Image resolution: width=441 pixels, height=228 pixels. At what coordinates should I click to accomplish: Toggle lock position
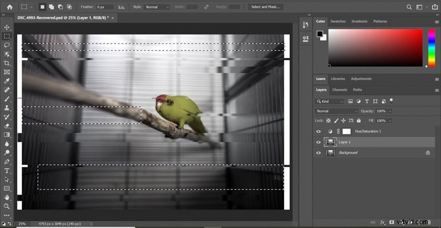click(343, 120)
